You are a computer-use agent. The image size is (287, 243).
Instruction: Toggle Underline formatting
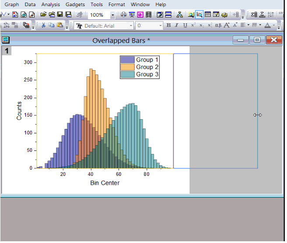pyautogui.click(x=185, y=25)
